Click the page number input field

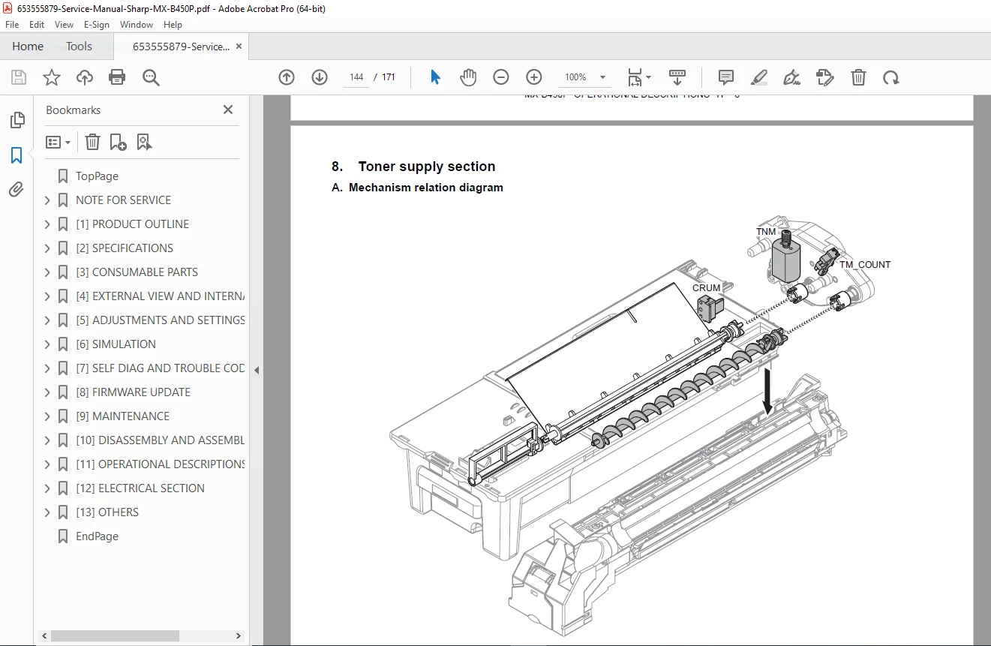click(356, 77)
